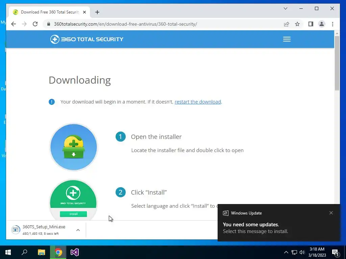Click the 'Open the installer' heading
Screen dimensions: 346x259
tap(156, 137)
